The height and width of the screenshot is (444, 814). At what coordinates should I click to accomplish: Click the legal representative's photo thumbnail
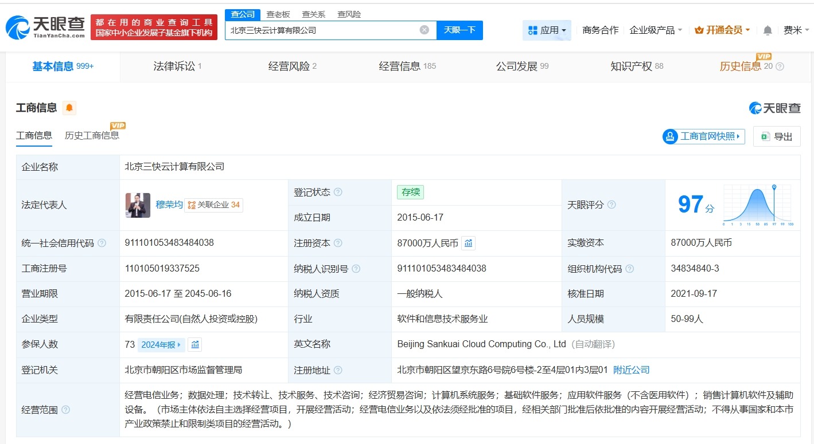(137, 205)
